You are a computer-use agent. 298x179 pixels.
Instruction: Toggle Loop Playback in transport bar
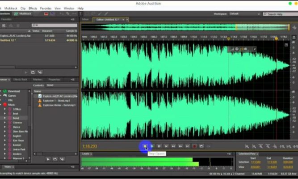click(x=201, y=146)
